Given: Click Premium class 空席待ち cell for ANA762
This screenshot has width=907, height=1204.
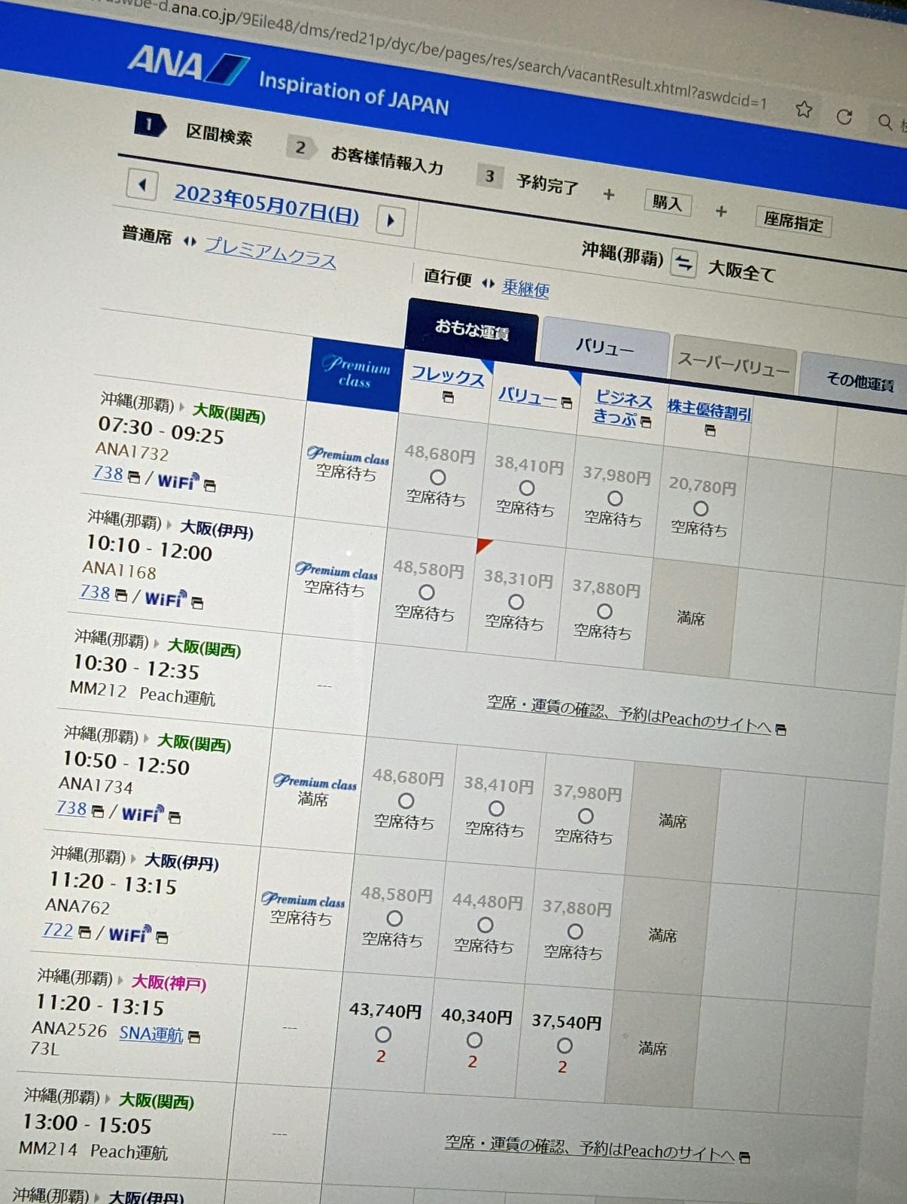Looking at the screenshot, I should pos(303,908).
